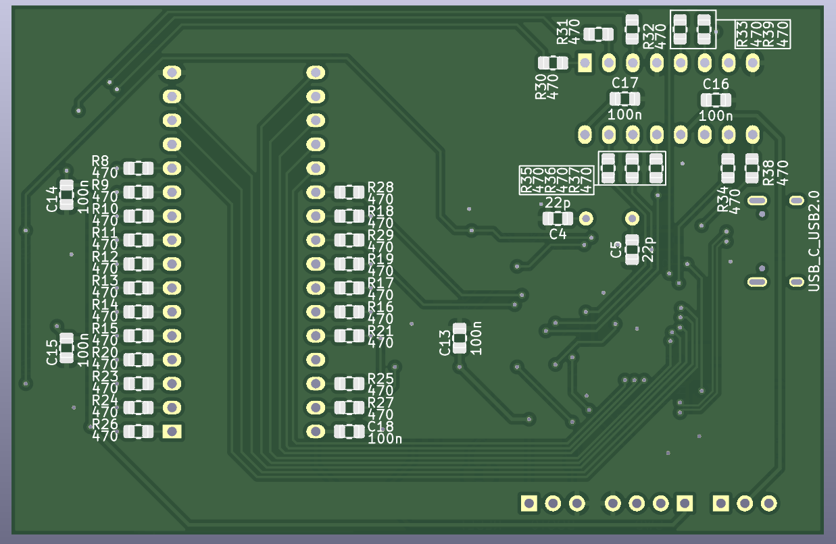Click the R32 resistor footprint

pyautogui.click(x=632, y=28)
